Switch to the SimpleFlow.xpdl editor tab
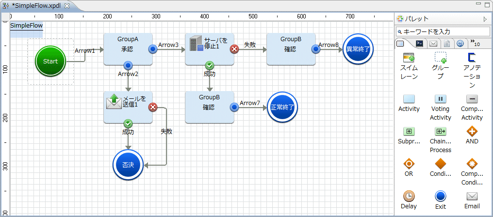Screen dimensions: 493x217 point(36,6)
